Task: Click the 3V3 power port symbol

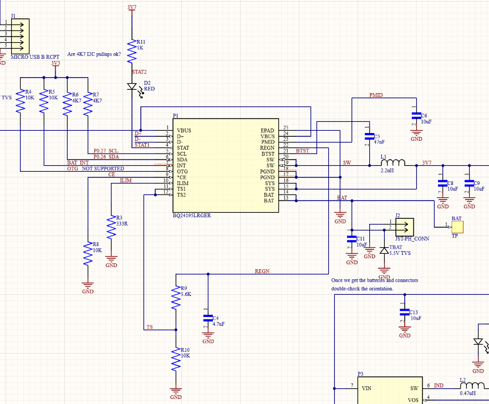Action: (x=55, y=65)
